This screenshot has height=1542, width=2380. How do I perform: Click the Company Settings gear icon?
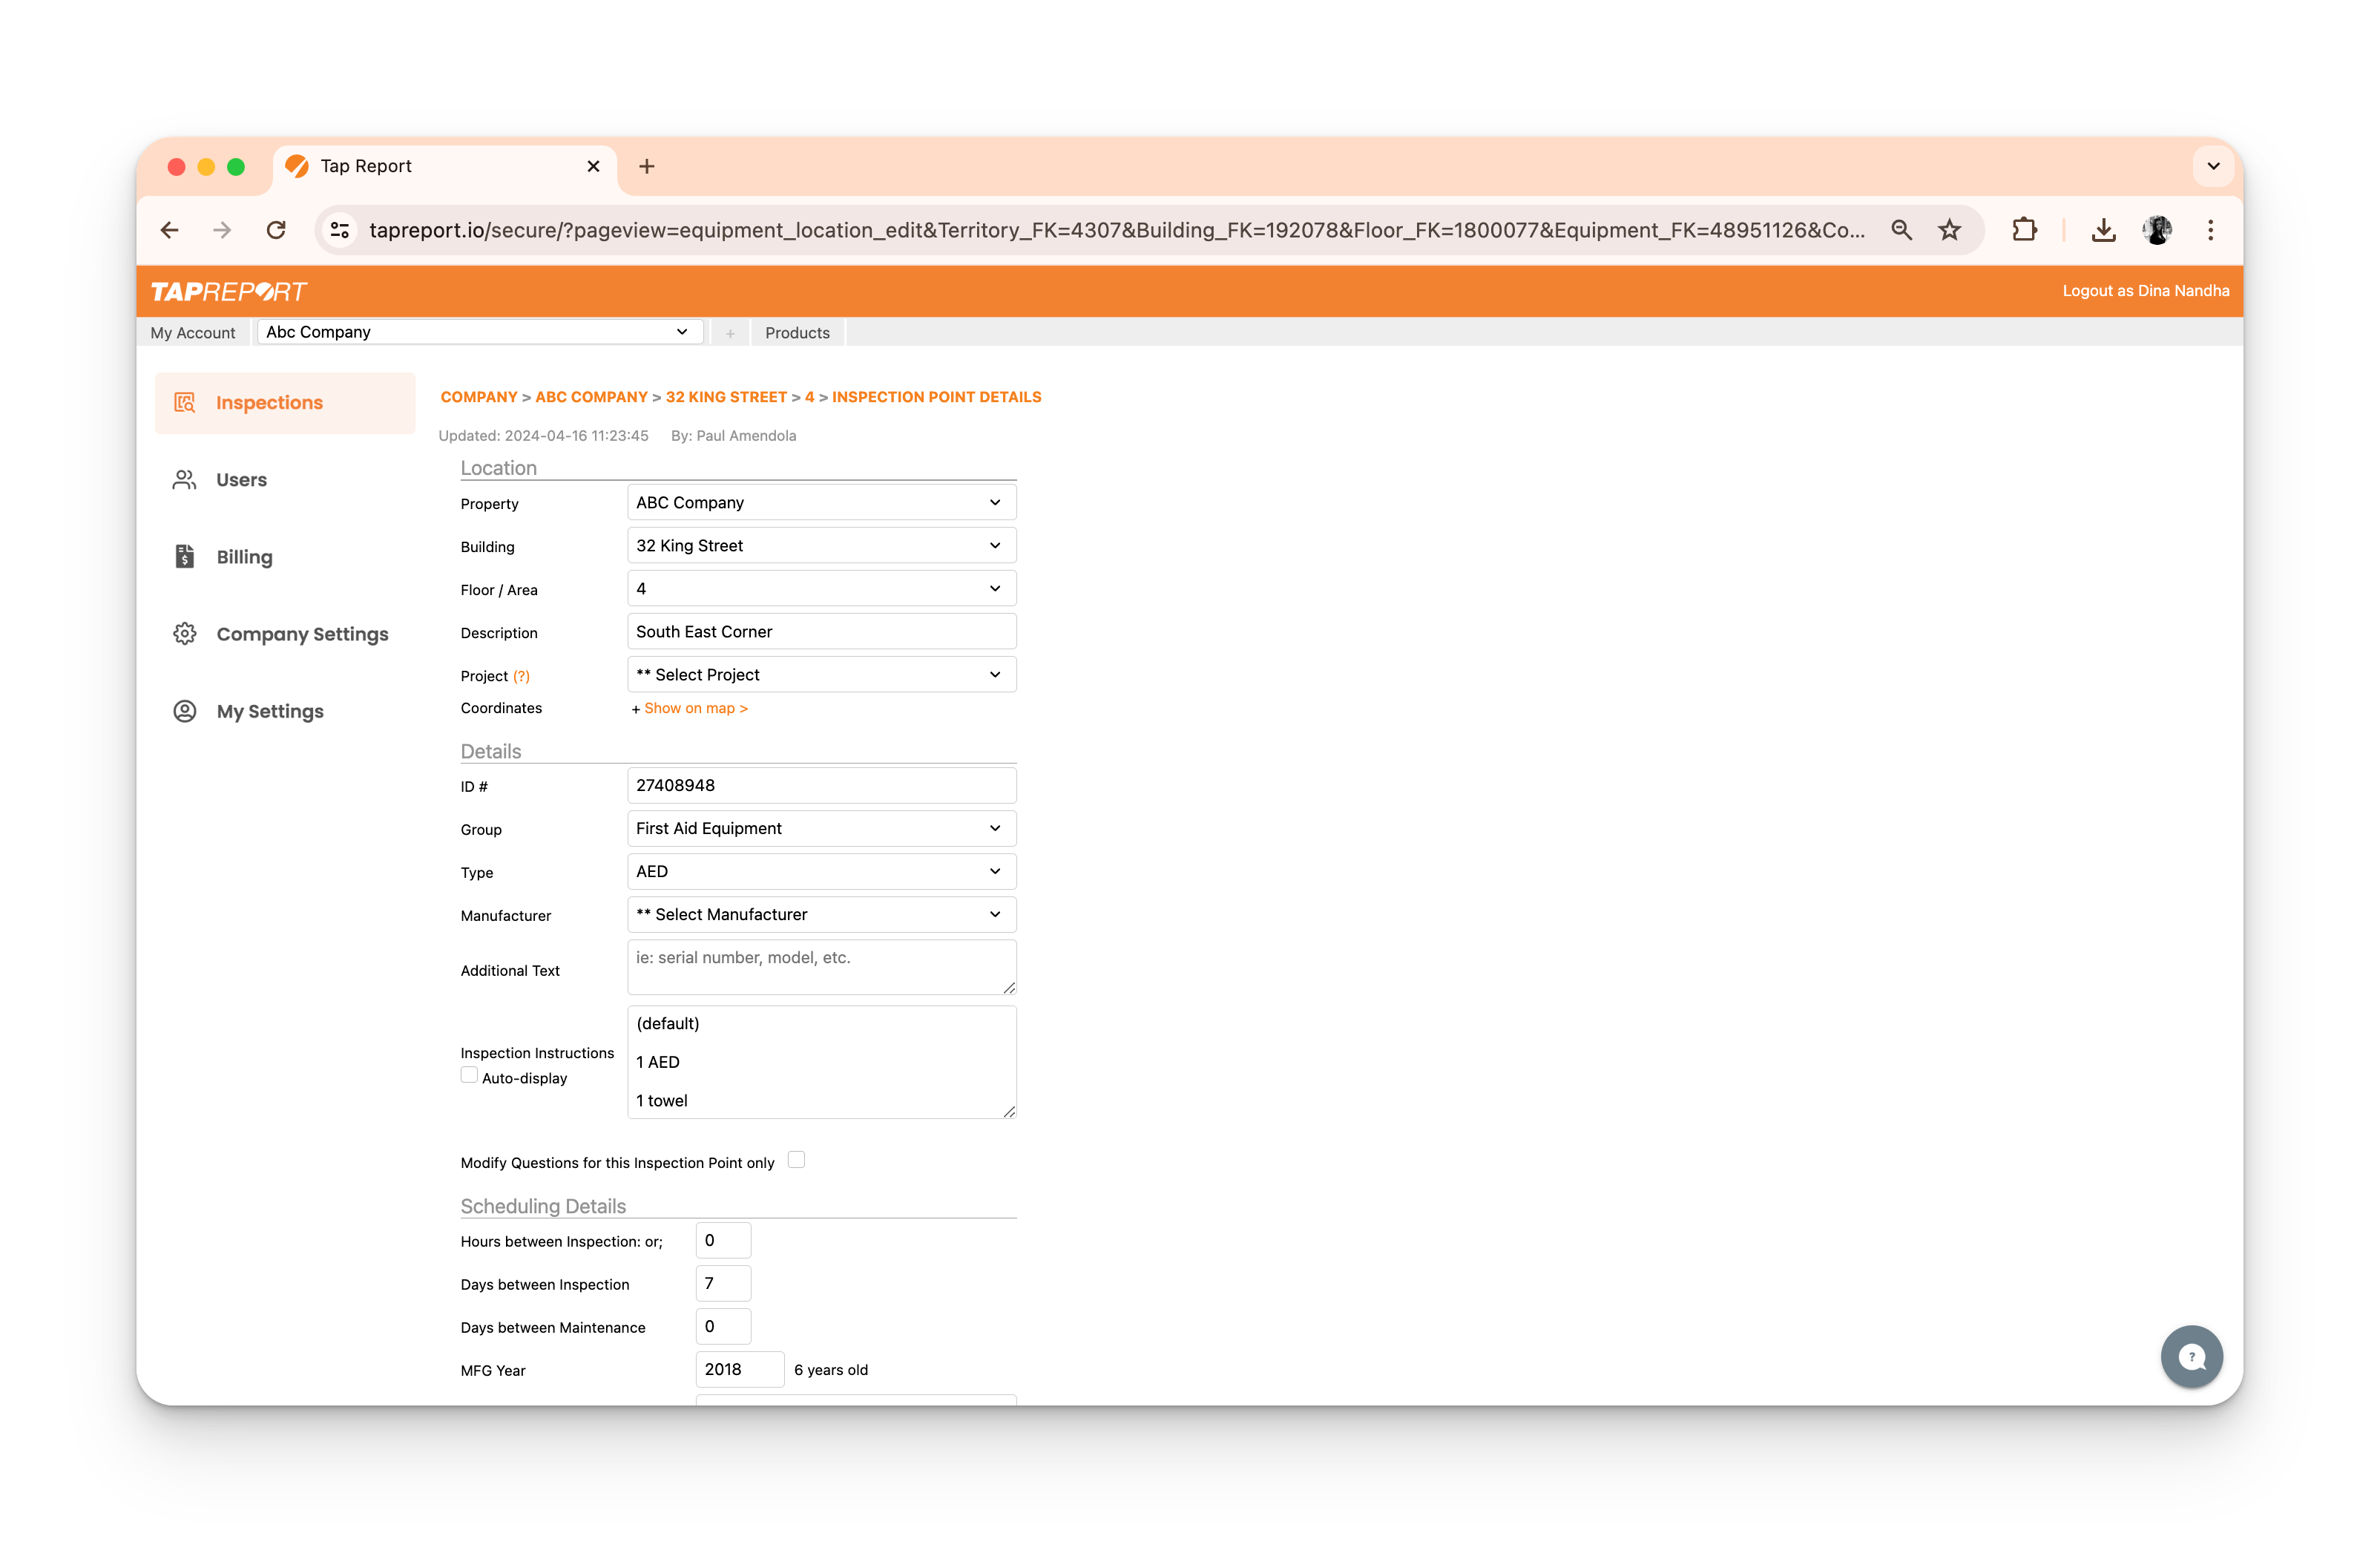point(185,634)
